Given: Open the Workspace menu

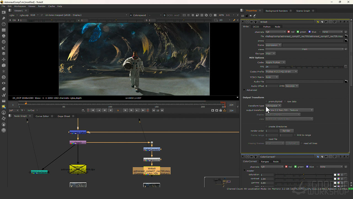Looking at the screenshot, I should (x=20, y=6).
